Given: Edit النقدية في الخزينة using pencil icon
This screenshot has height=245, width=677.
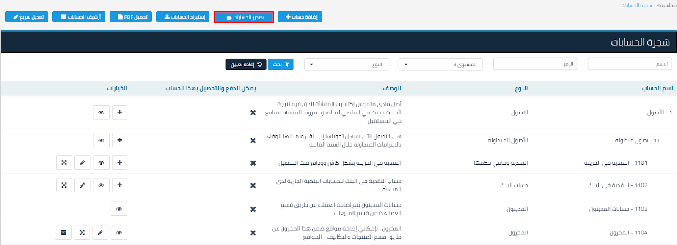Looking at the screenshot, I should click(83, 163).
